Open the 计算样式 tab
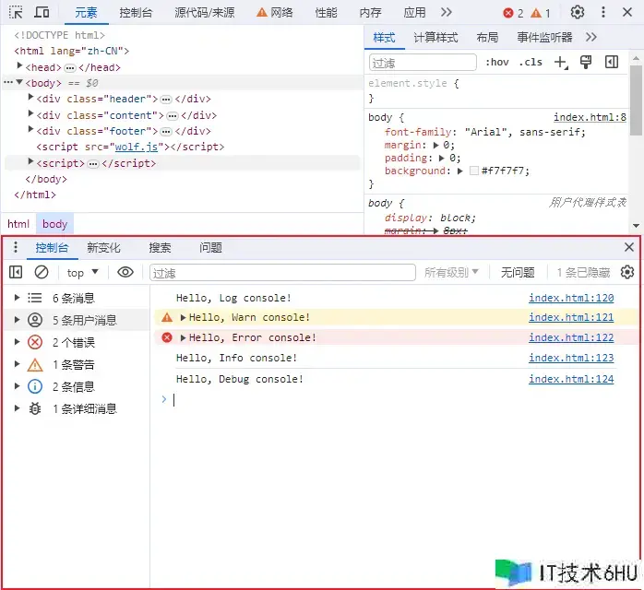The width and height of the screenshot is (644, 590). pos(435,38)
